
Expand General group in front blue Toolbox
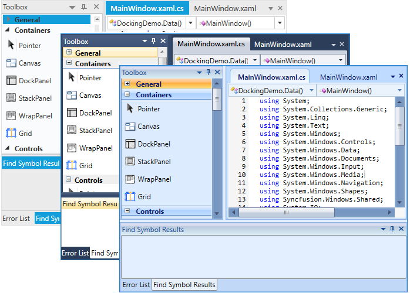click(x=127, y=84)
